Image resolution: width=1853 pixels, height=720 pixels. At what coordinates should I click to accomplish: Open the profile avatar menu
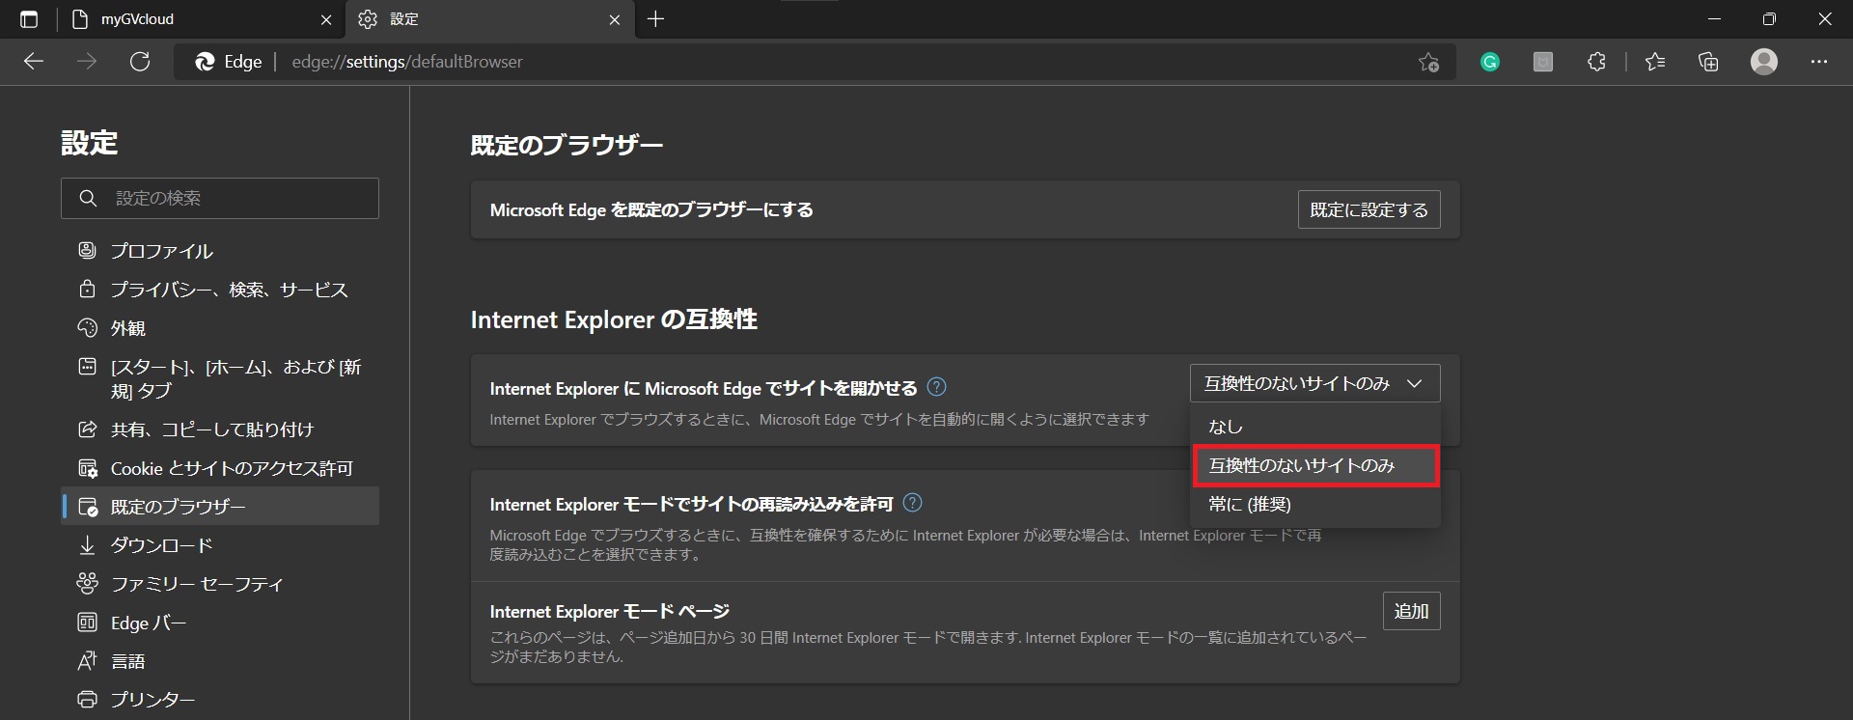[1764, 62]
